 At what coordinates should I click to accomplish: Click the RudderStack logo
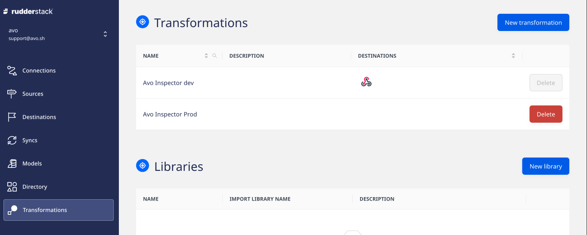[28, 12]
